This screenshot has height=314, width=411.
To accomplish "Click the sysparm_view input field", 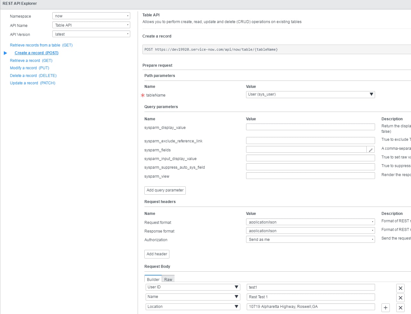I will (x=310, y=175).
